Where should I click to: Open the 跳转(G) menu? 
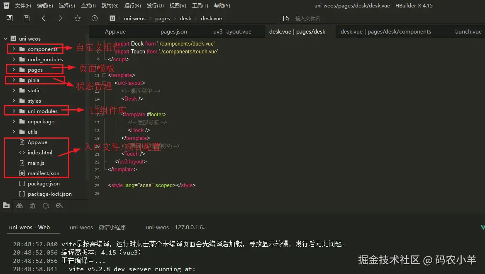pyautogui.click(x=110, y=5)
